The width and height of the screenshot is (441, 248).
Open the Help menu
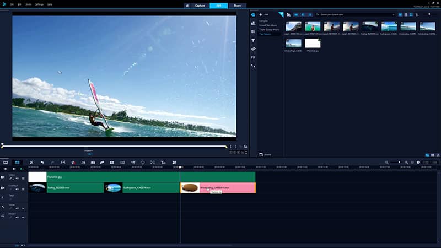50,4
